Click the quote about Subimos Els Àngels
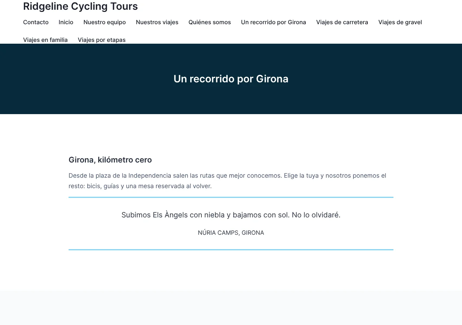The height and width of the screenshot is (325, 462). [x=231, y=215]
